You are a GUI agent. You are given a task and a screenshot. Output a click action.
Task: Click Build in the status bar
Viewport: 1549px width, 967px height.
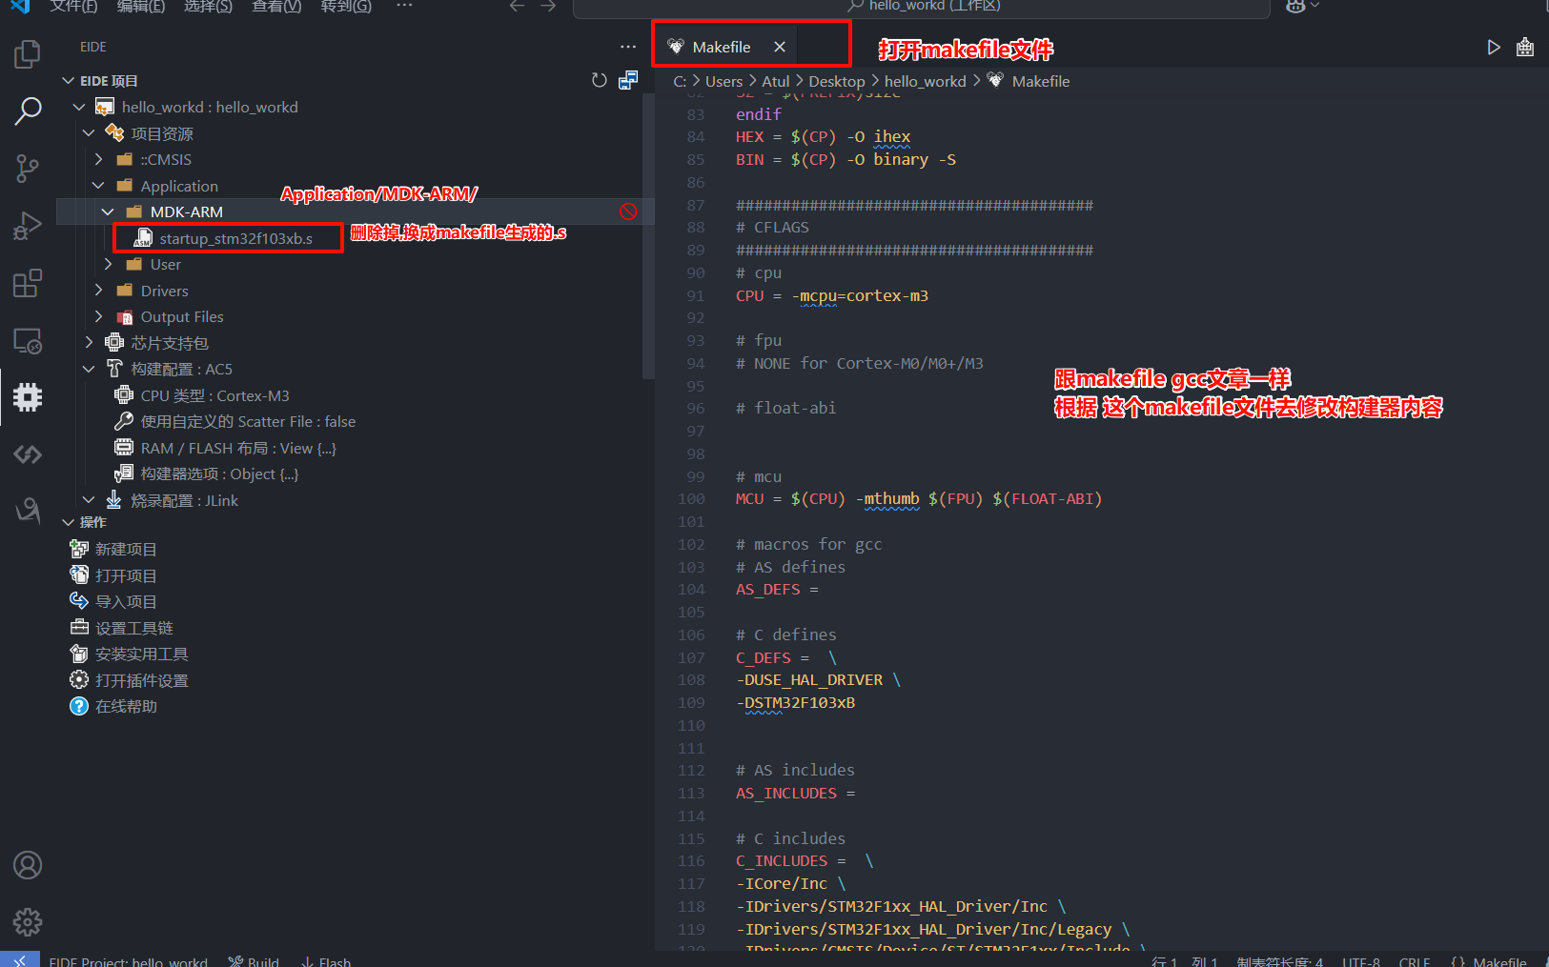(x=254, y=961)
